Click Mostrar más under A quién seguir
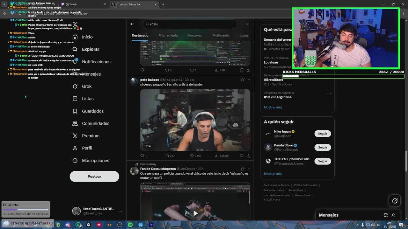This screenshot has height=229, width=408. (x=273, y=174)
